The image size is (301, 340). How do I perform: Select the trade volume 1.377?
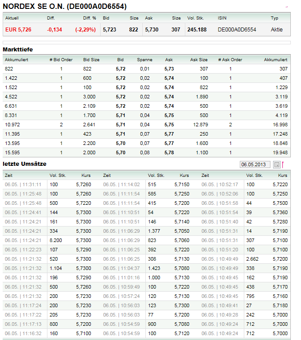pos(154,231)
